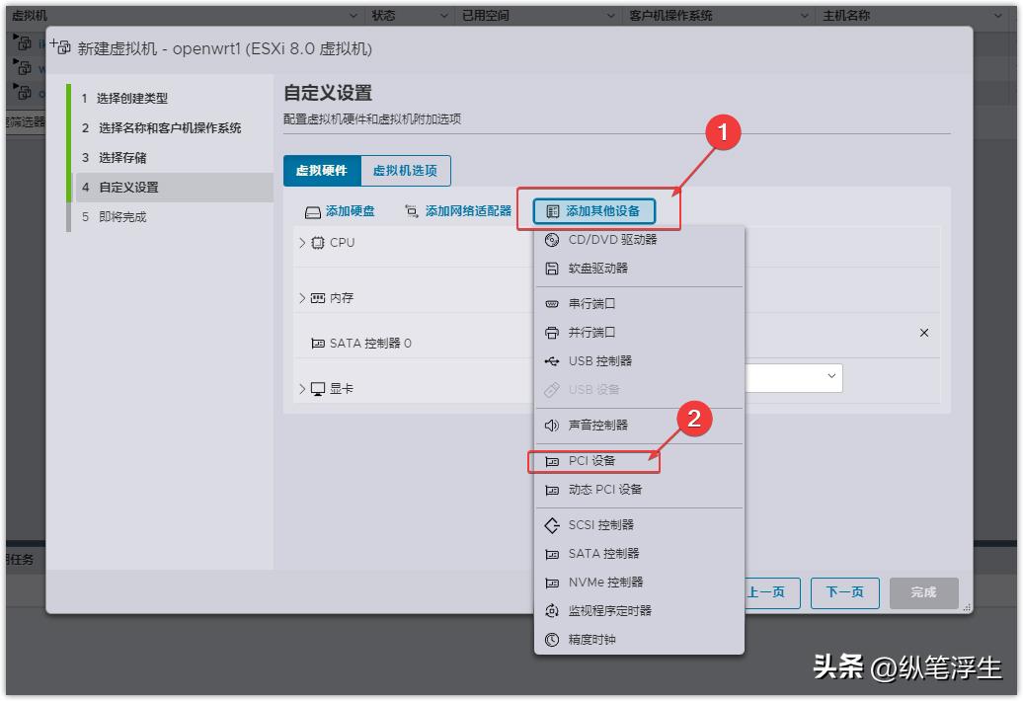Click the SCSI 控制器 icon
Image resolution: width=1023 pixels, height=701 pixels.
(x=552, y=524)
